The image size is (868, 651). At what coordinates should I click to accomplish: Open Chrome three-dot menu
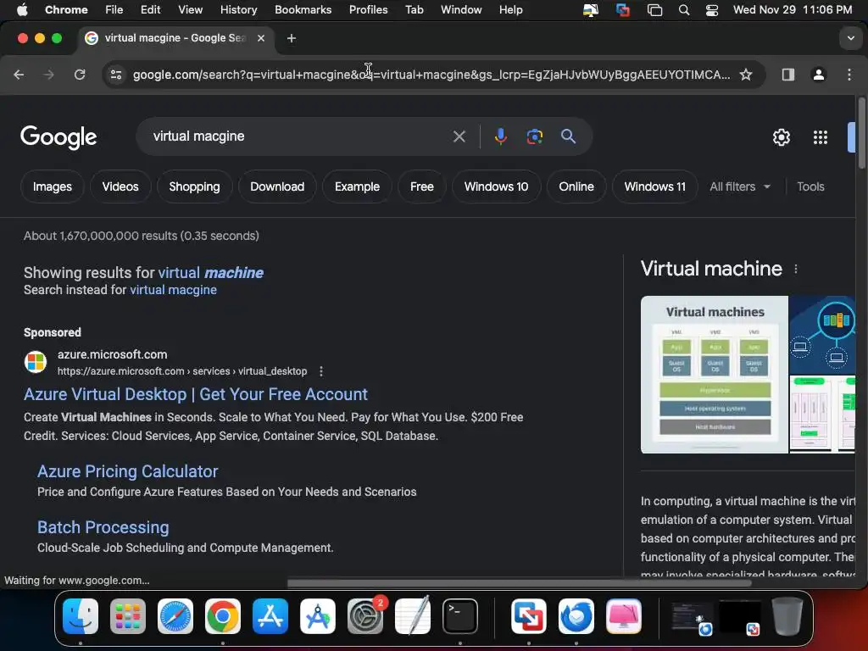tap(849, 75)
